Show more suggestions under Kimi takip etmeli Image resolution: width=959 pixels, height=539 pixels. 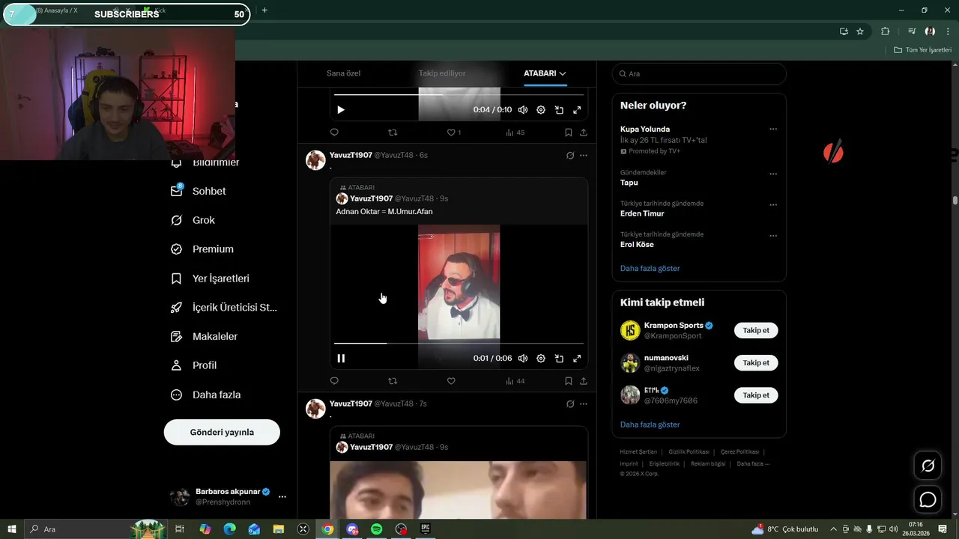pos(650,424)
